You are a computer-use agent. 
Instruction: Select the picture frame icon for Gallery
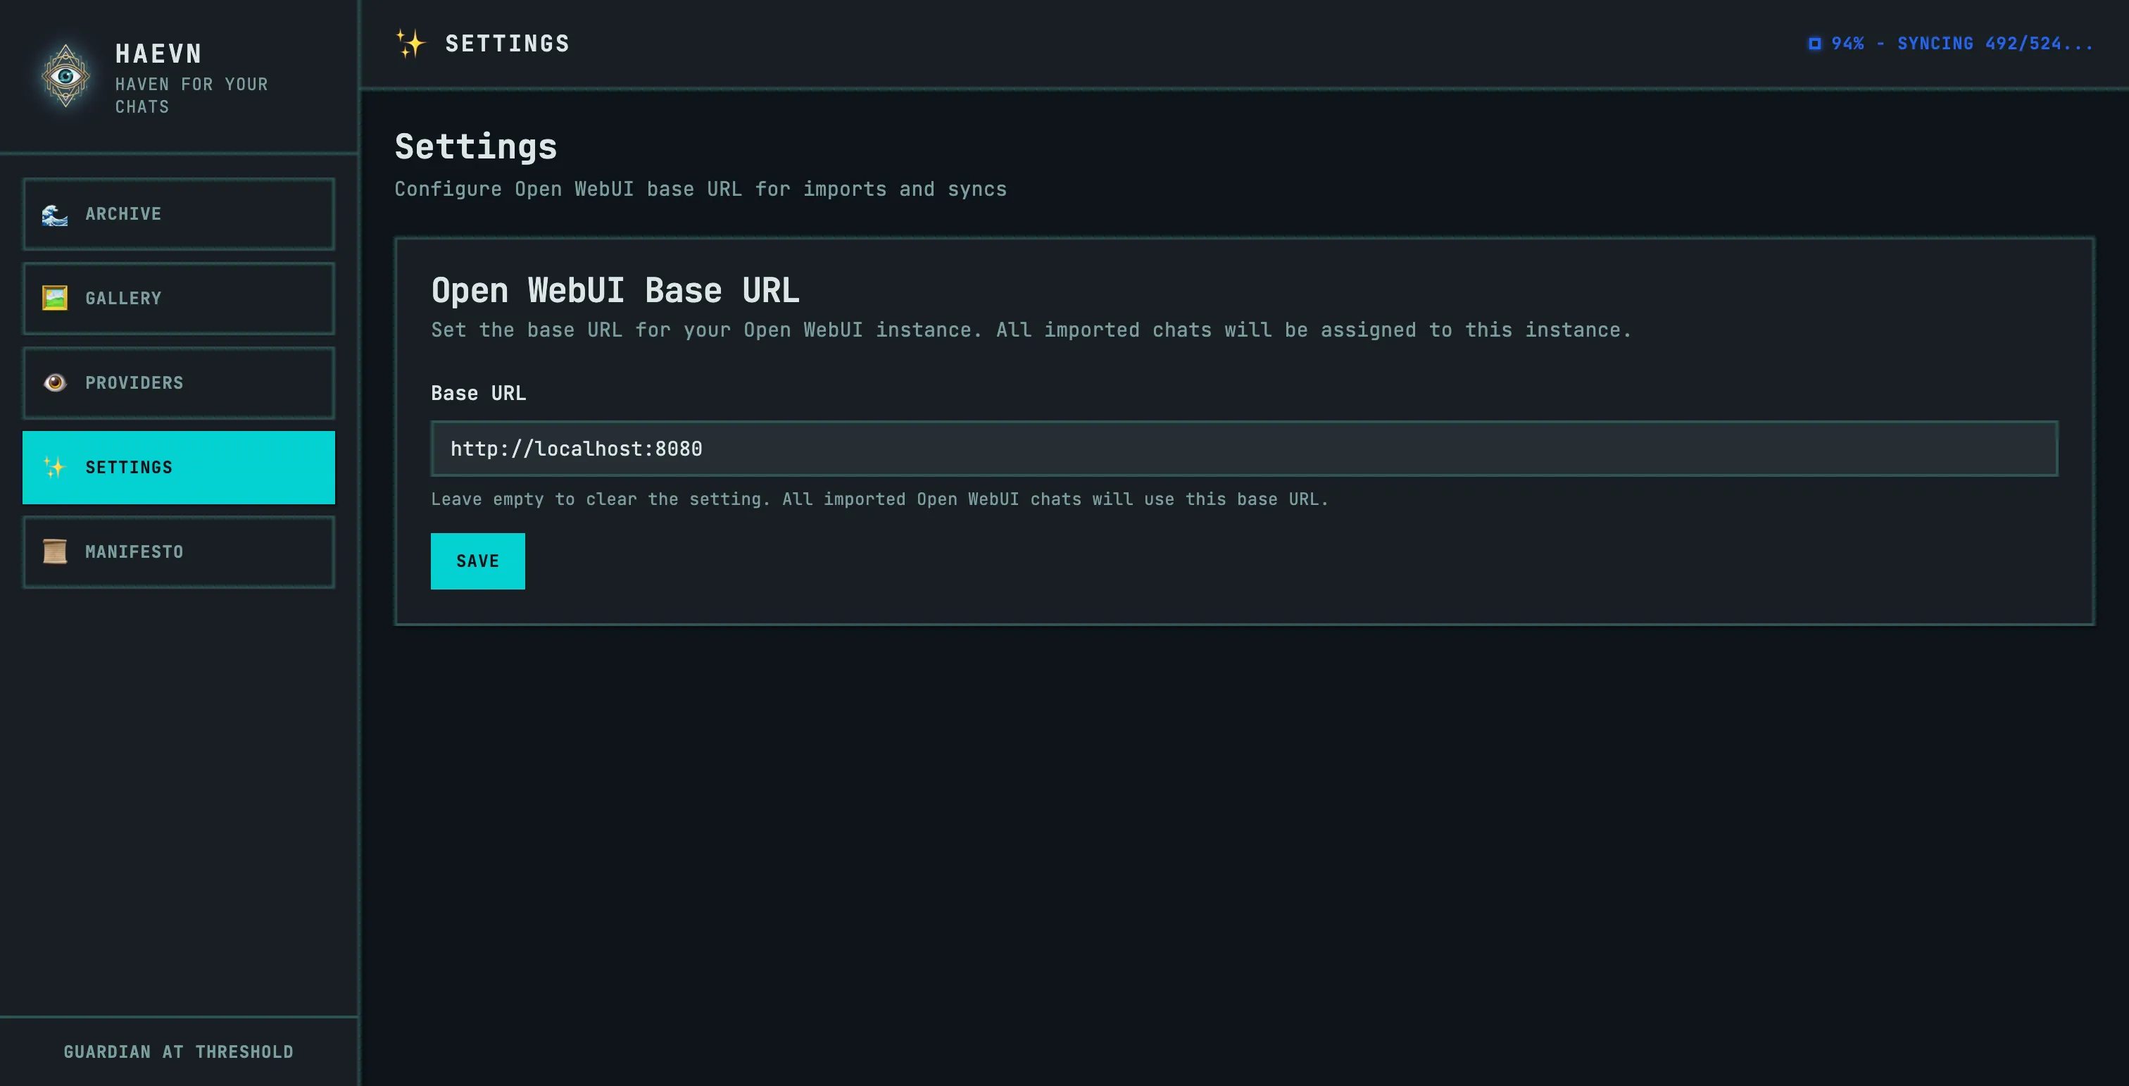[x=54, y=299]
